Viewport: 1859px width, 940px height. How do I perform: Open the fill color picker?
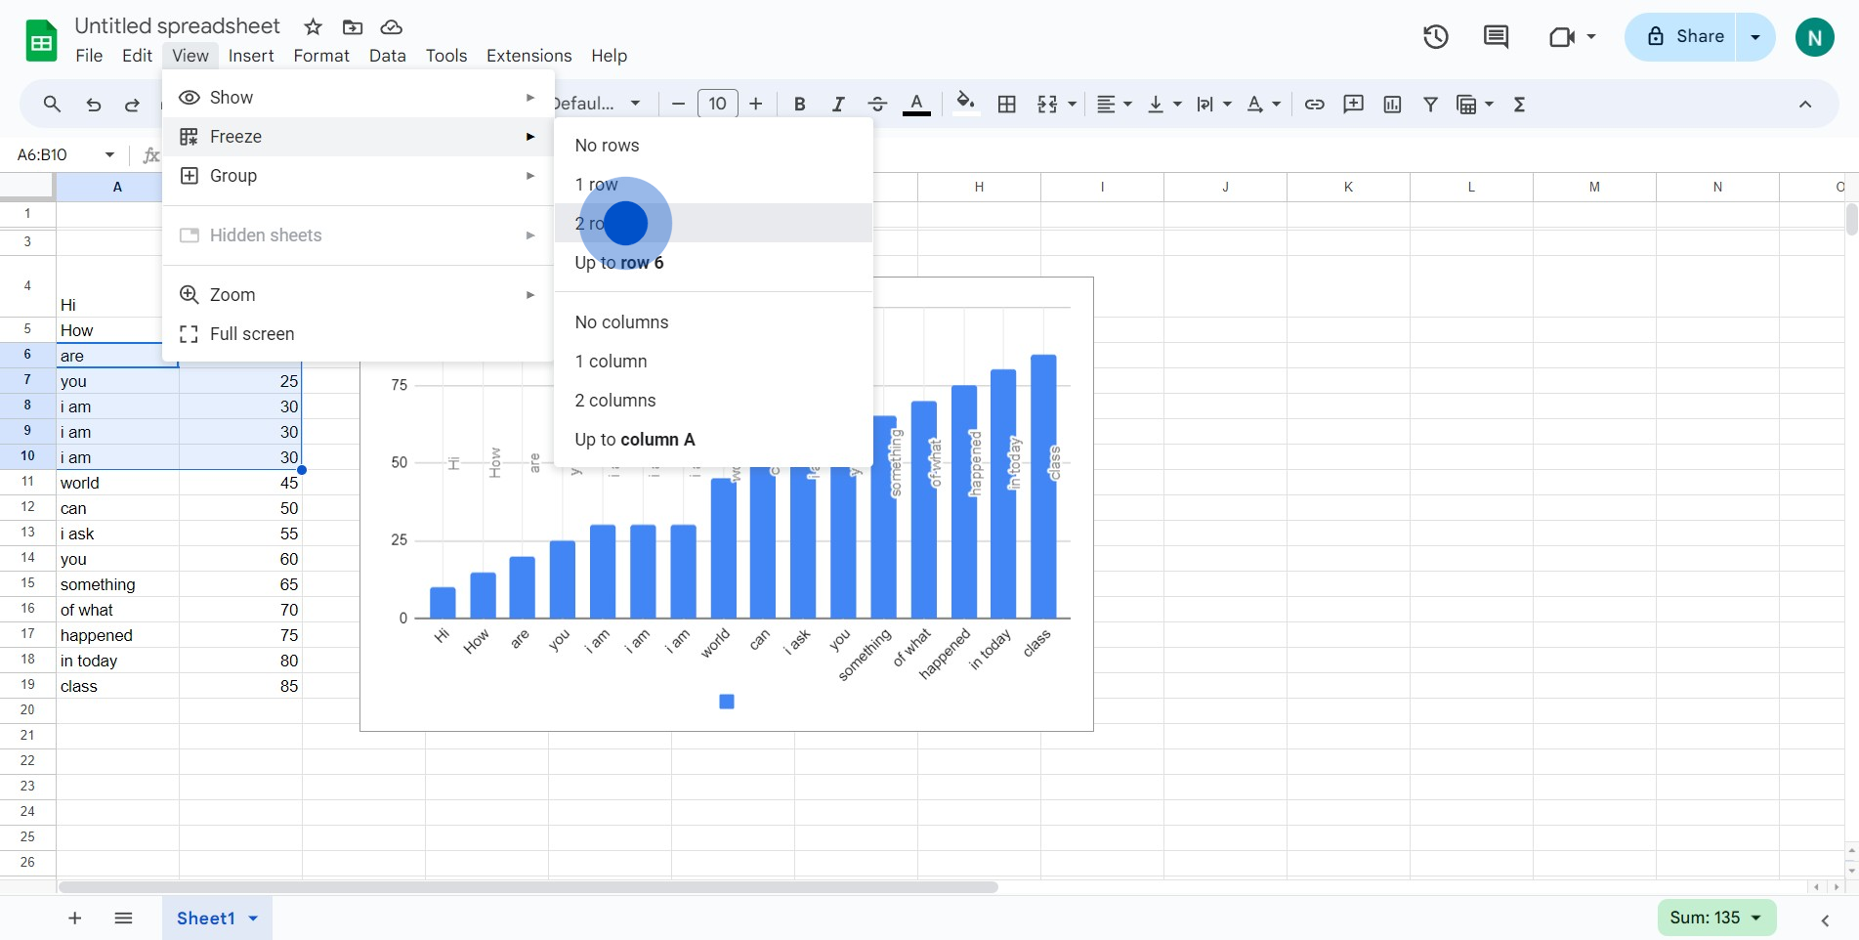point(965,103)
